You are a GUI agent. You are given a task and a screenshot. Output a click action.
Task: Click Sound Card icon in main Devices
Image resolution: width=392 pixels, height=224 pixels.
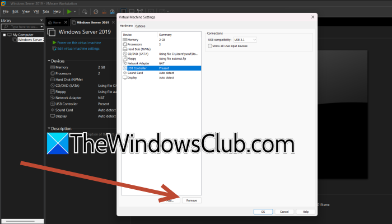(53, 110)
